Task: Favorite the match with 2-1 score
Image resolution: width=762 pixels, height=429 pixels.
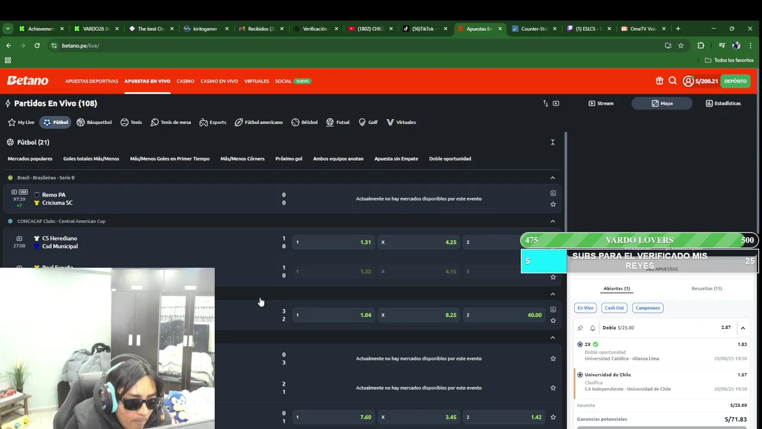Action: [x=553, y=388]
